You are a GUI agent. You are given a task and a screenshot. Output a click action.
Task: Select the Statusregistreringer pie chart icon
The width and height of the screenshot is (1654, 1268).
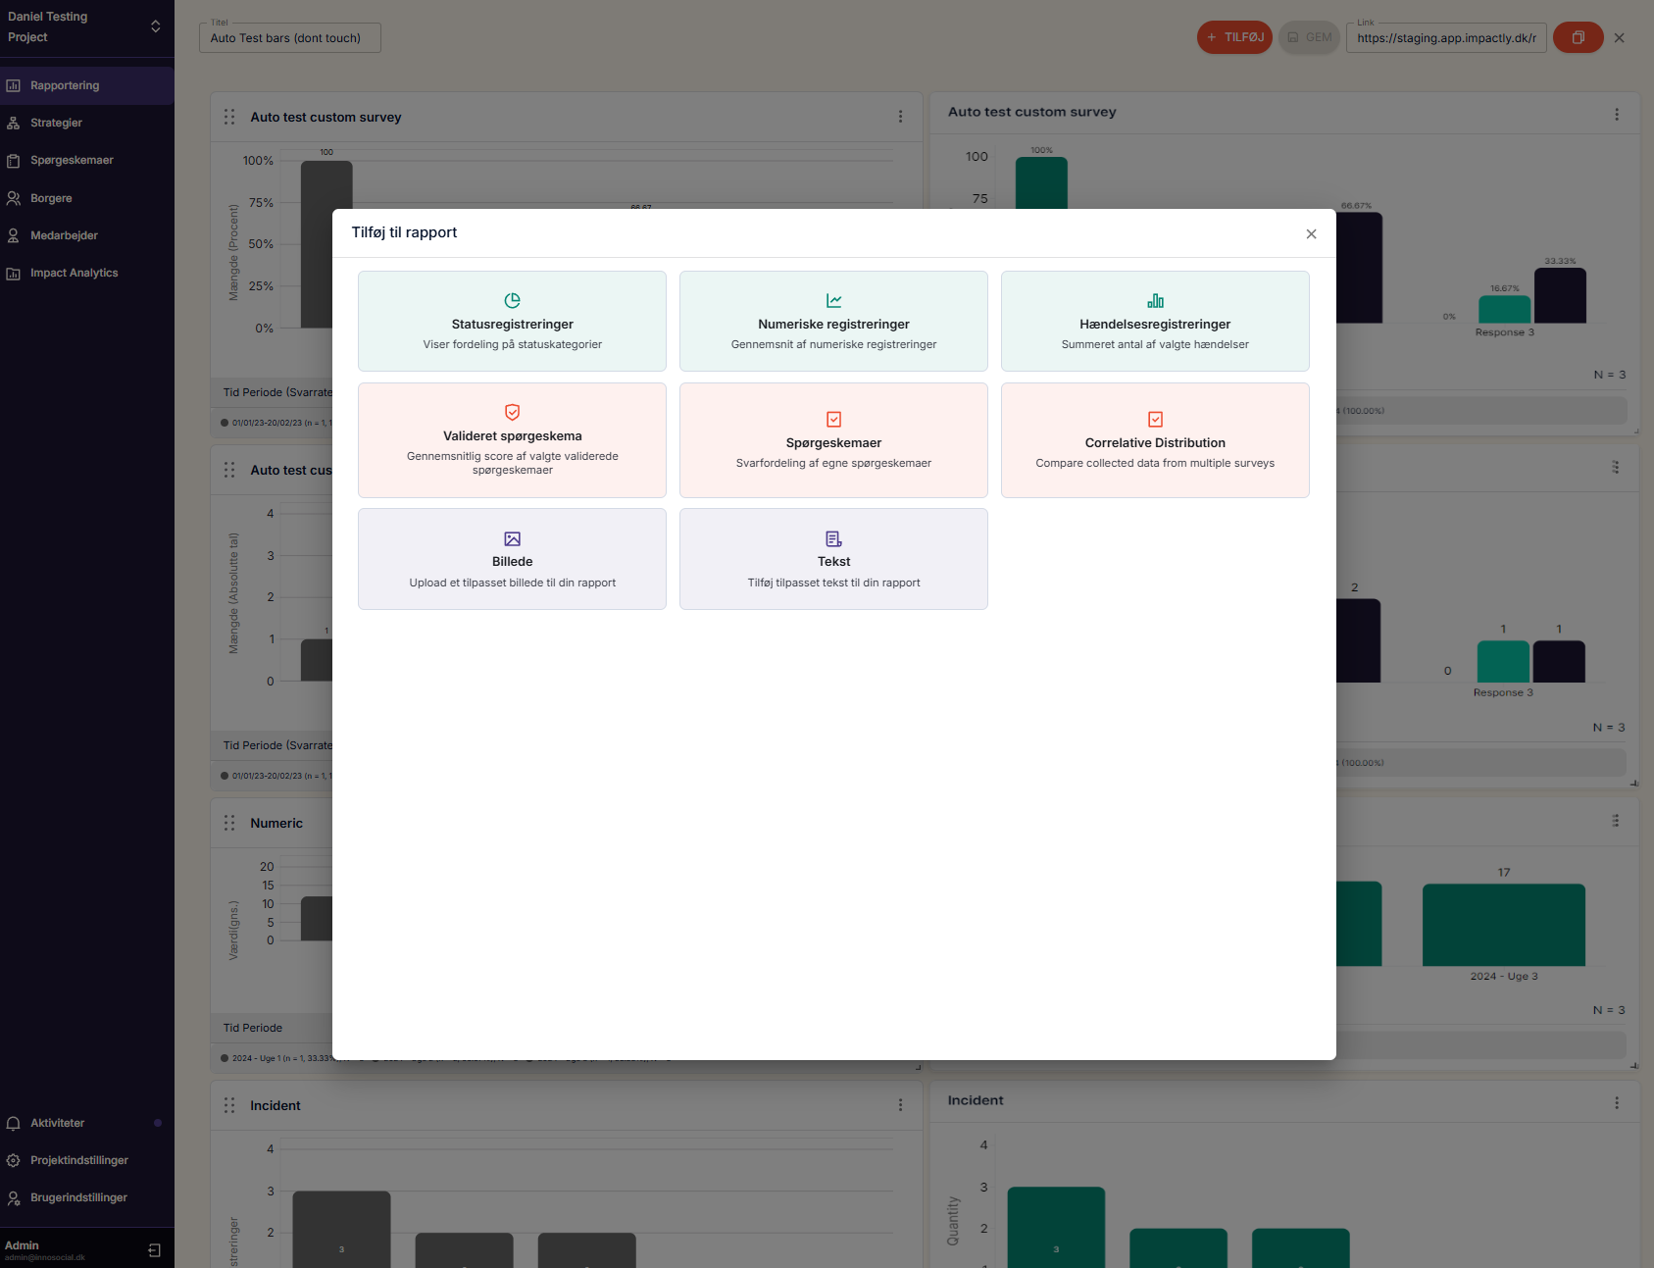click(512, 300)
